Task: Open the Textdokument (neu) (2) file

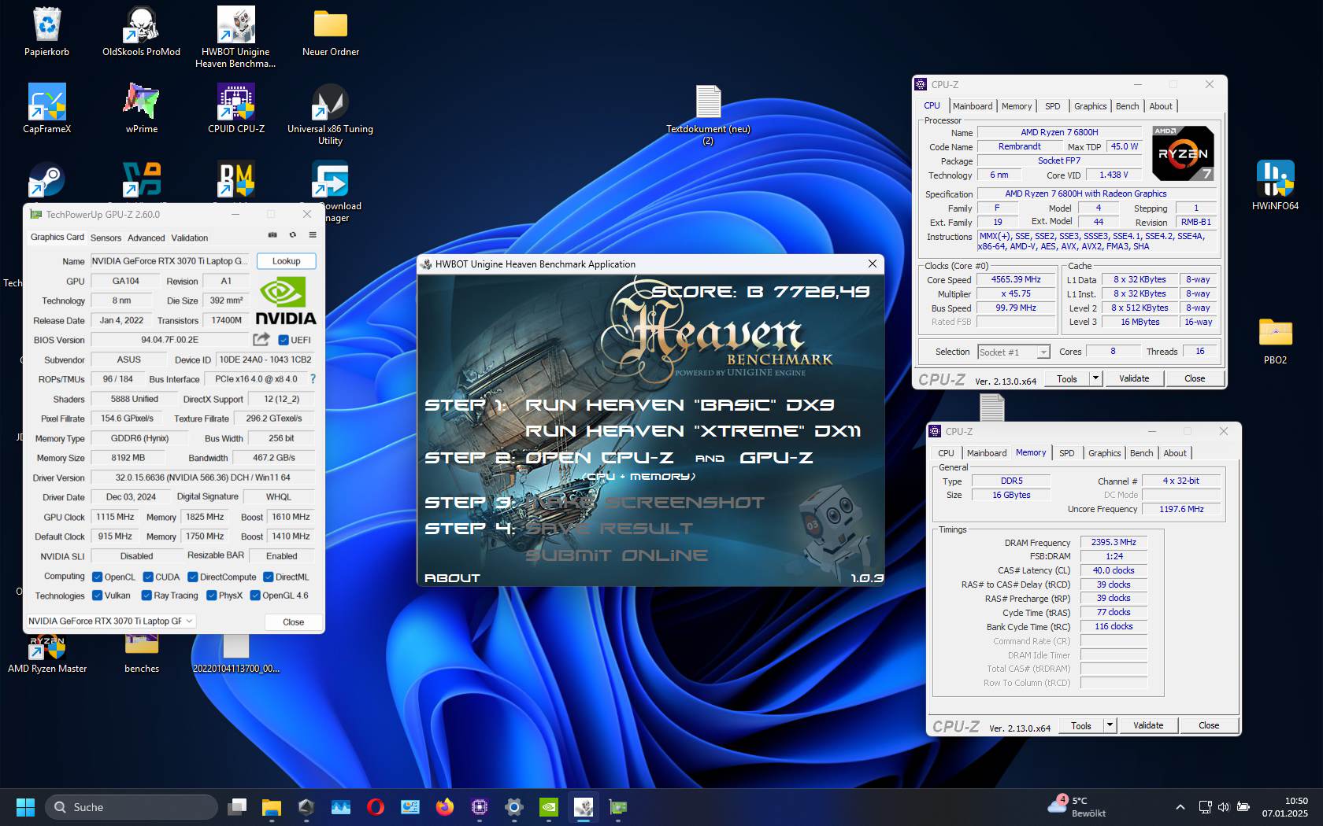Action: [709, 115]
